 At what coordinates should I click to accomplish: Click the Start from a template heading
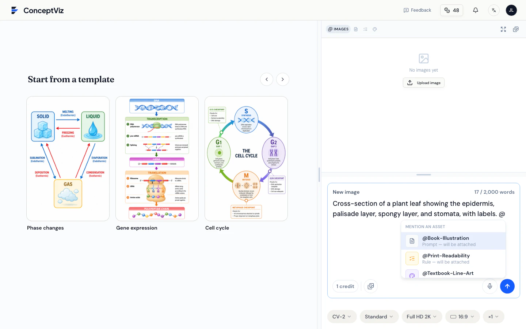coord(71,79)
